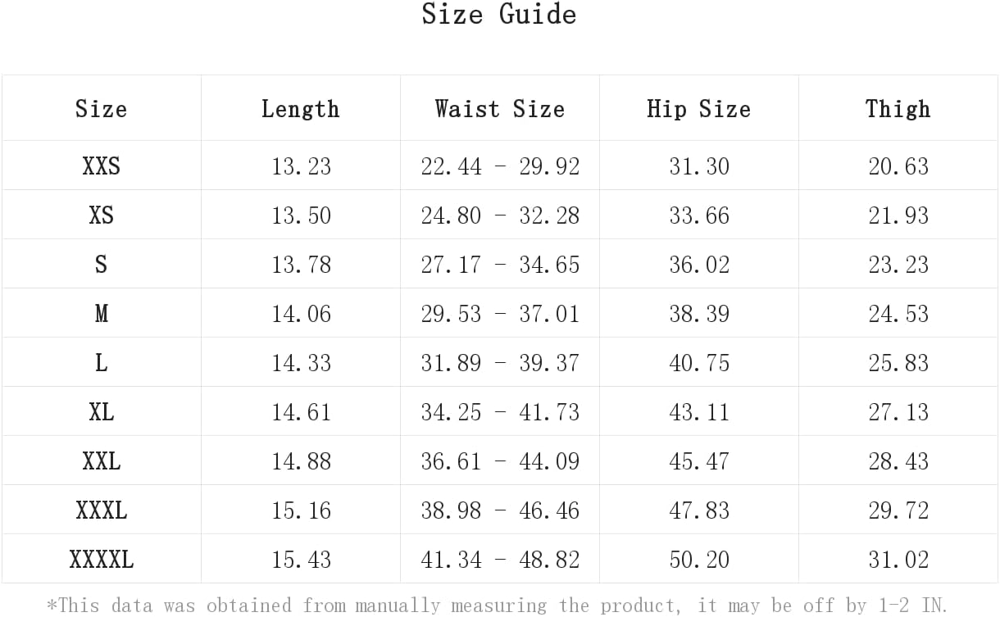Click thigh value 21.93 in XS row
Screen dimensions: 1000x617
click(898, 215)
